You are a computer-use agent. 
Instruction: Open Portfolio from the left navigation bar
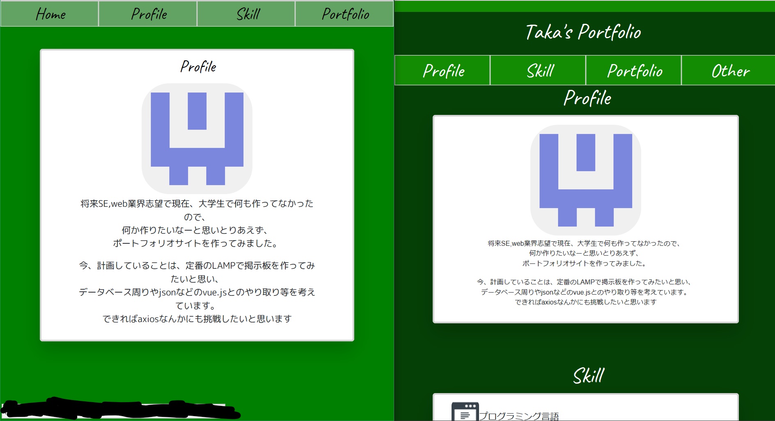tap(345, 14)
